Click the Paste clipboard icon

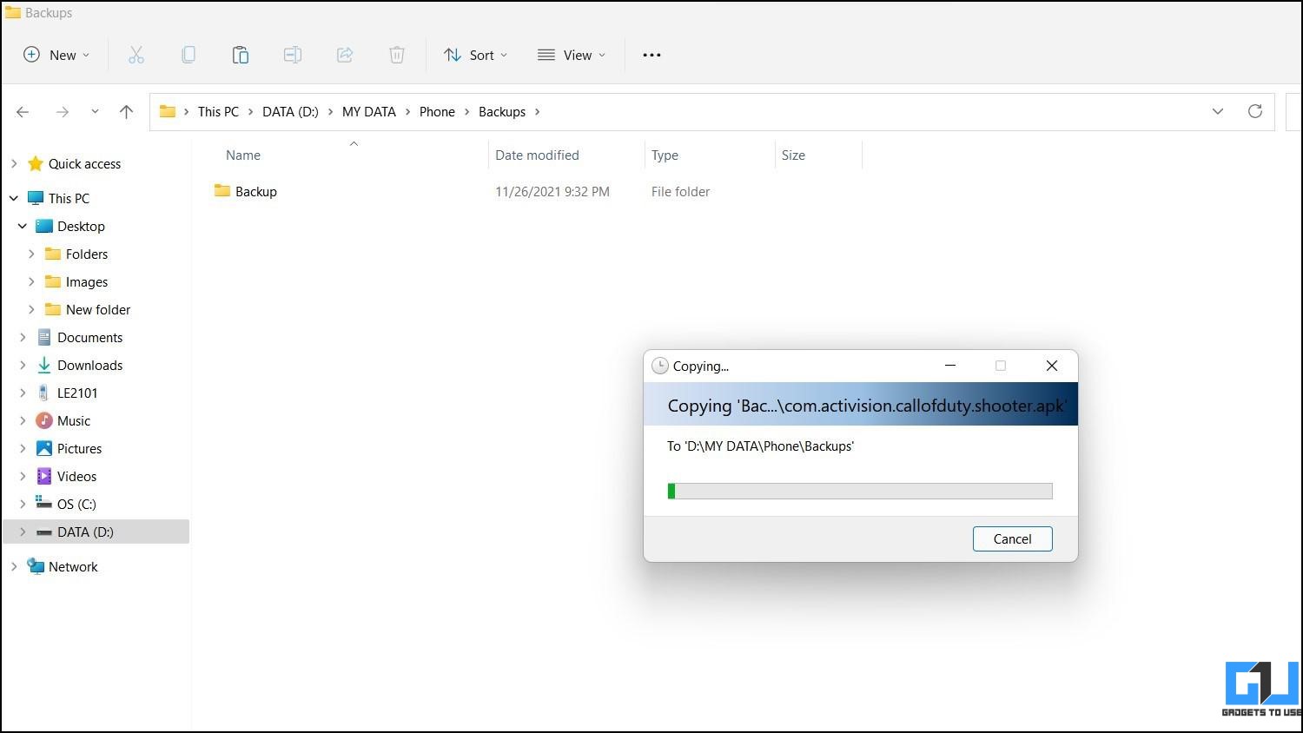pyautogui.click(x=241, y=55)
